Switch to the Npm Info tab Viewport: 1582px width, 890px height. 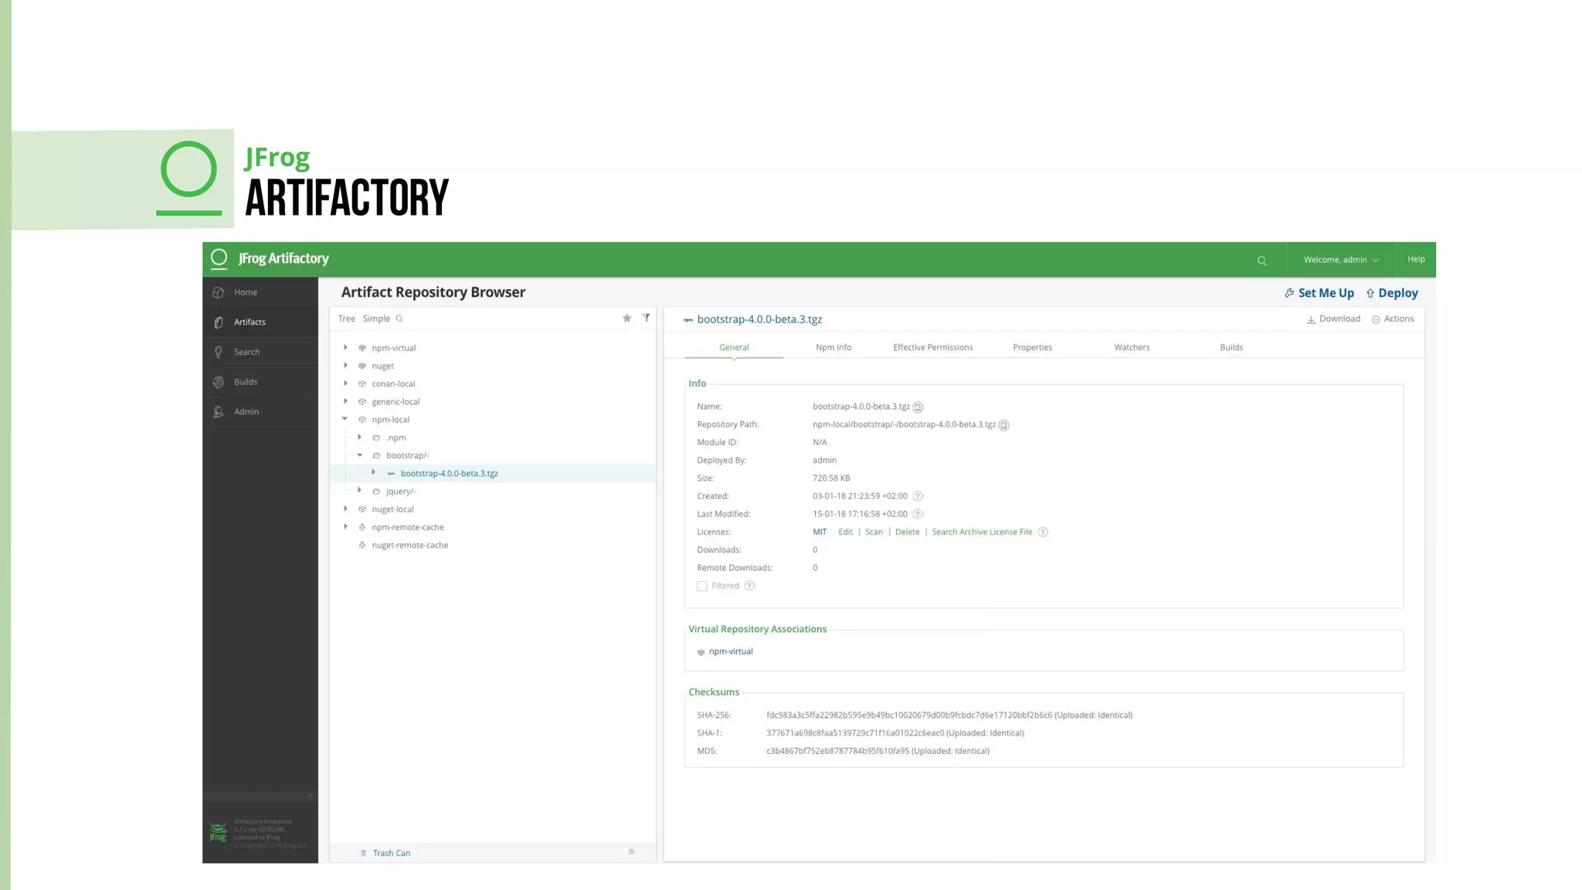833,348
